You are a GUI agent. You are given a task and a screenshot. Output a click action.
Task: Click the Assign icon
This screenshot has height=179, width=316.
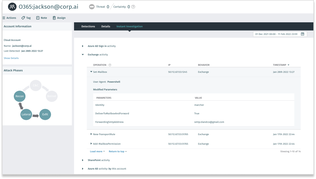(54, 18)
